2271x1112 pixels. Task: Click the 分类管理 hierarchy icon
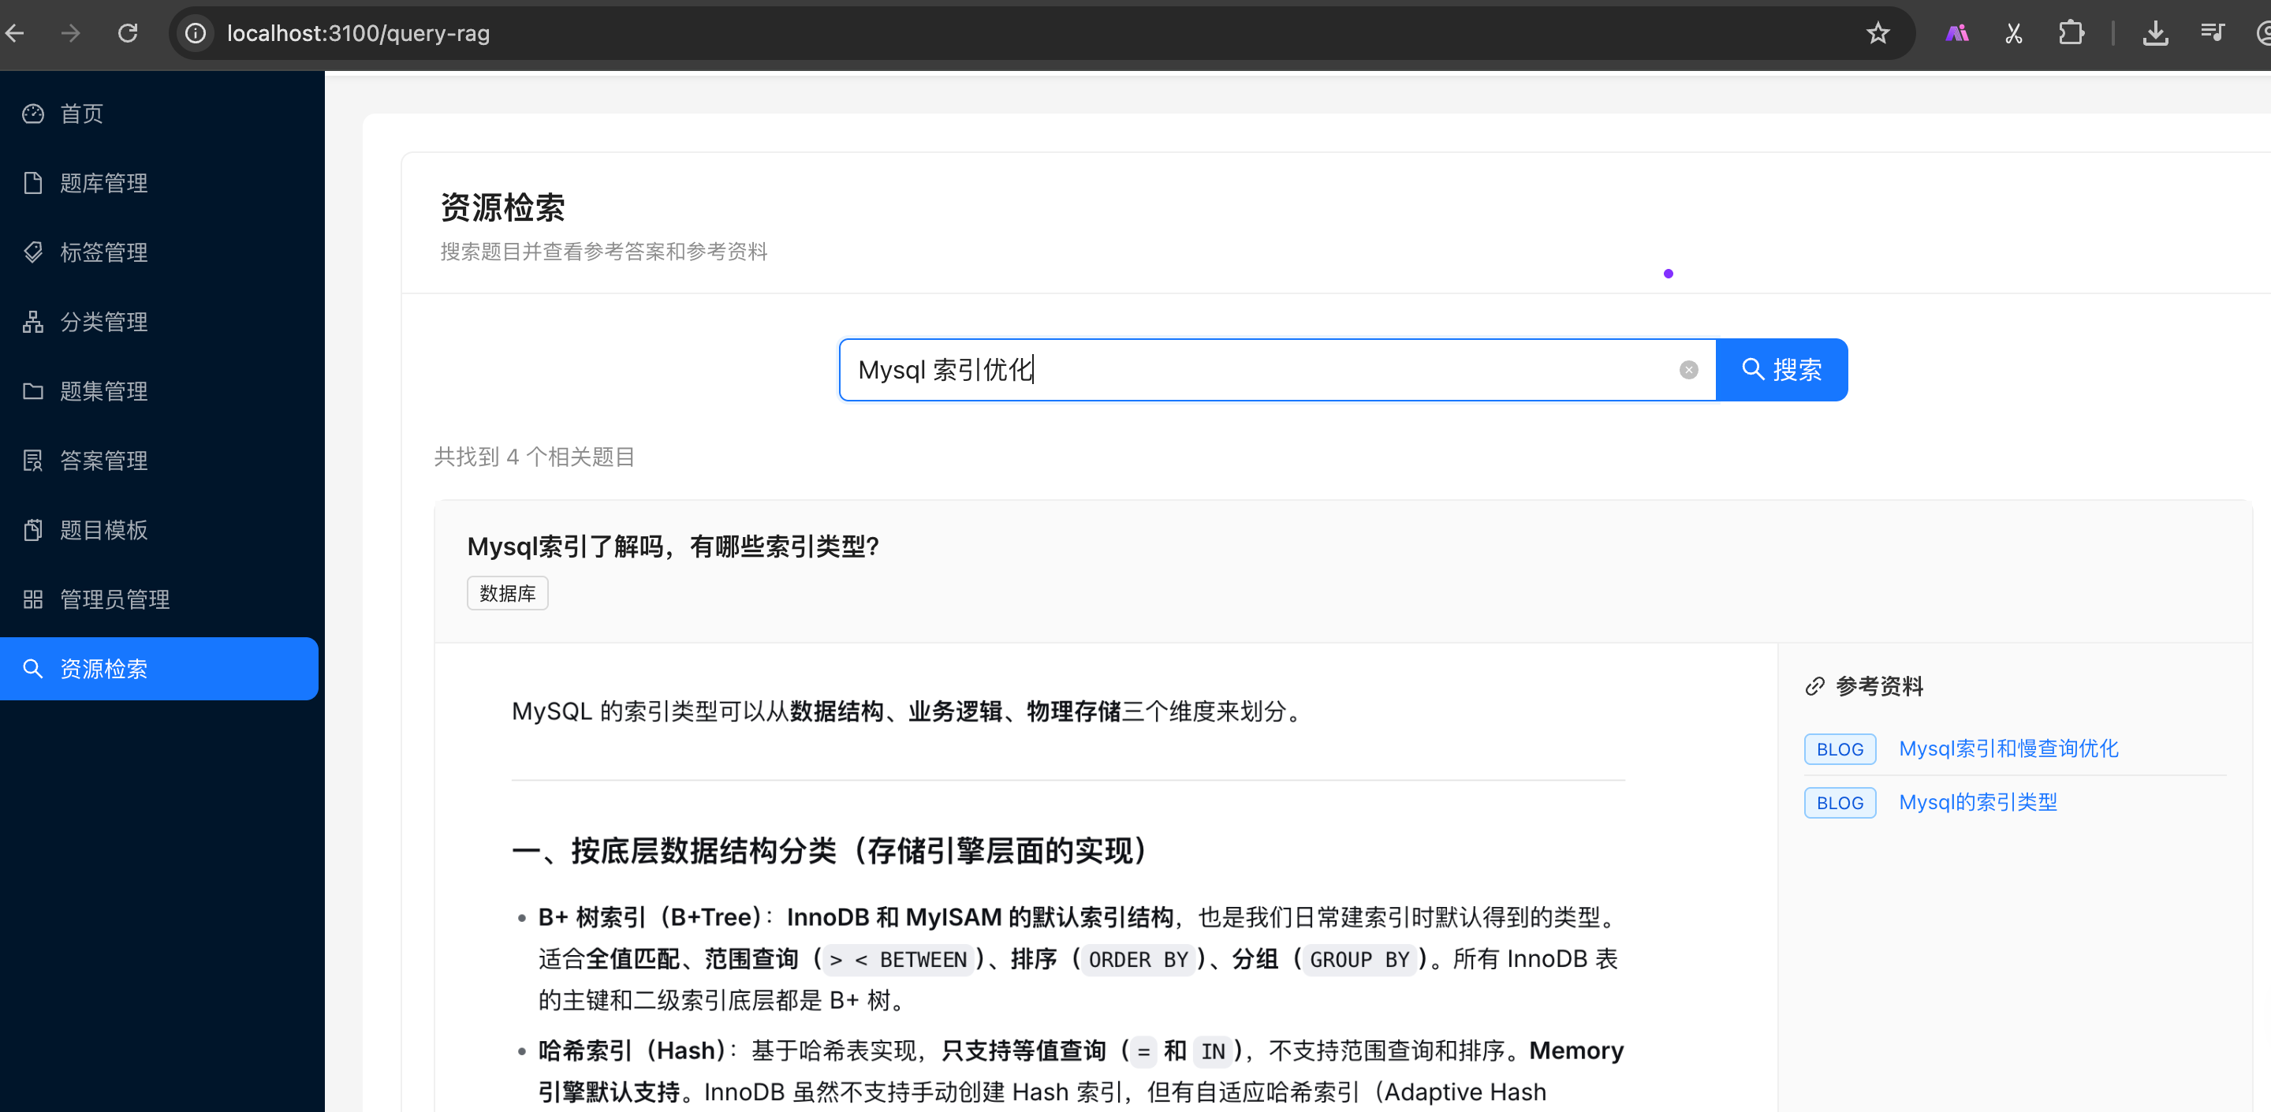click(x=32, y=322)
